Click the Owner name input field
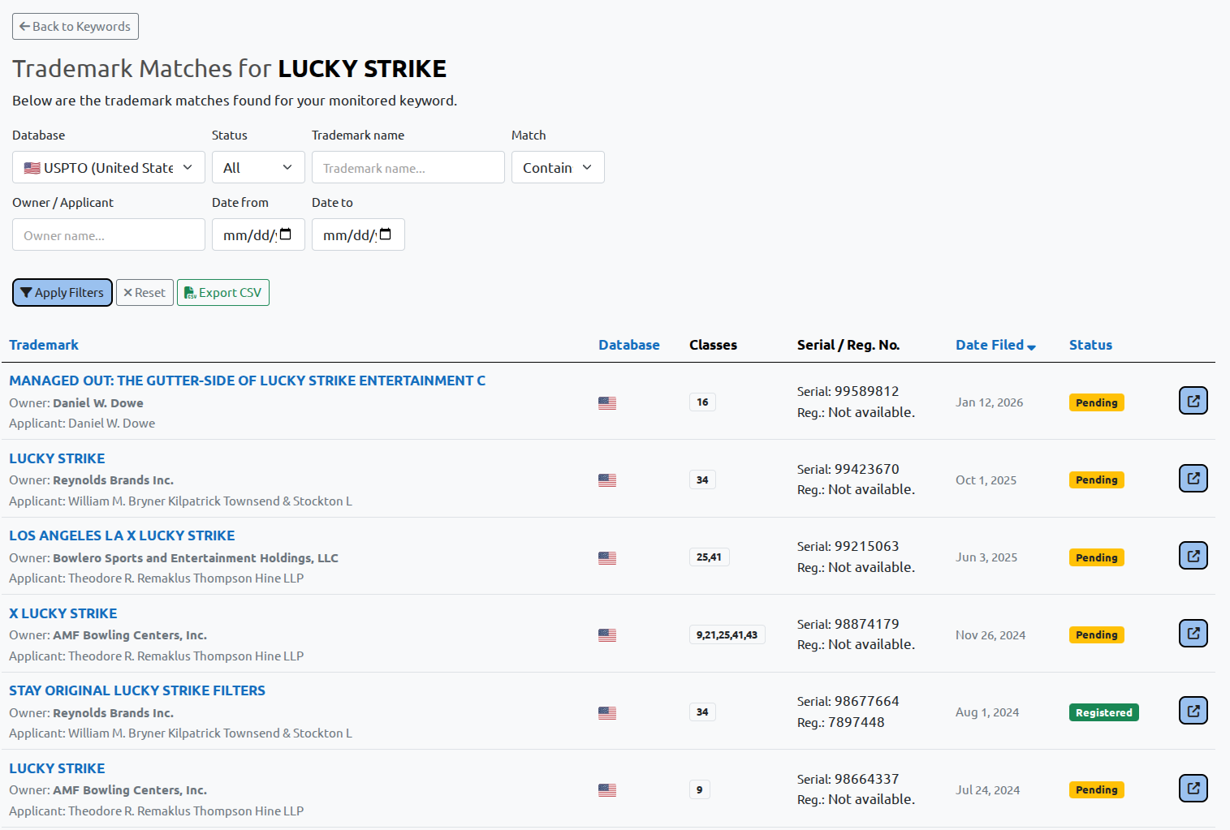Image resolution: width=1230 pixels, height=830 pixels. tap(108, 234)
